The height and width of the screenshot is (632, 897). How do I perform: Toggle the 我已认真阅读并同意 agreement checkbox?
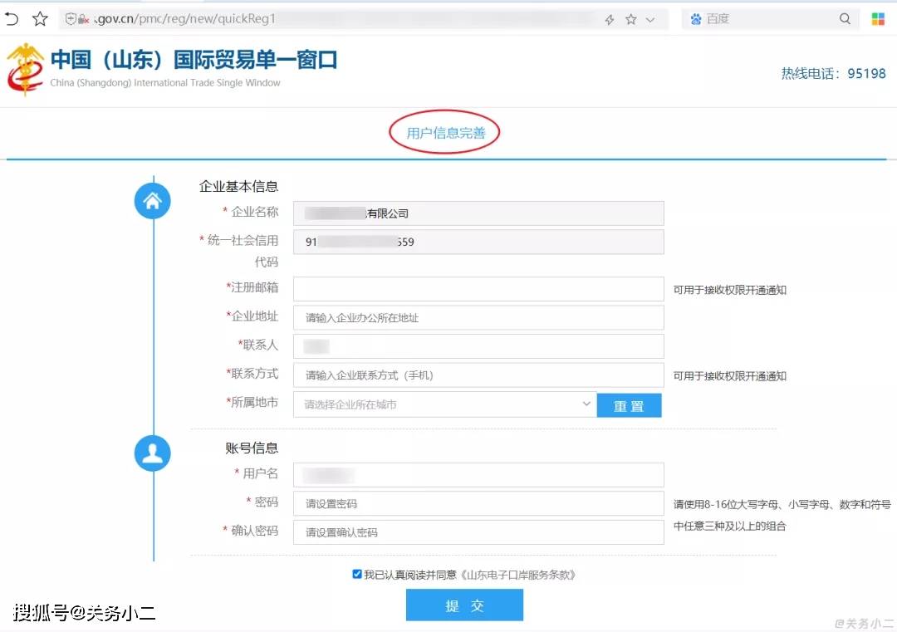click(357, 574)
